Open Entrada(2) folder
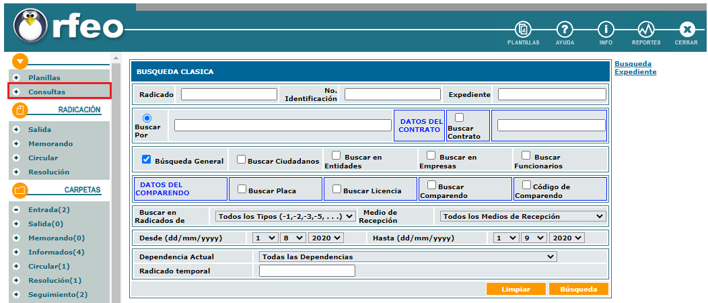 tap(48, 209)
